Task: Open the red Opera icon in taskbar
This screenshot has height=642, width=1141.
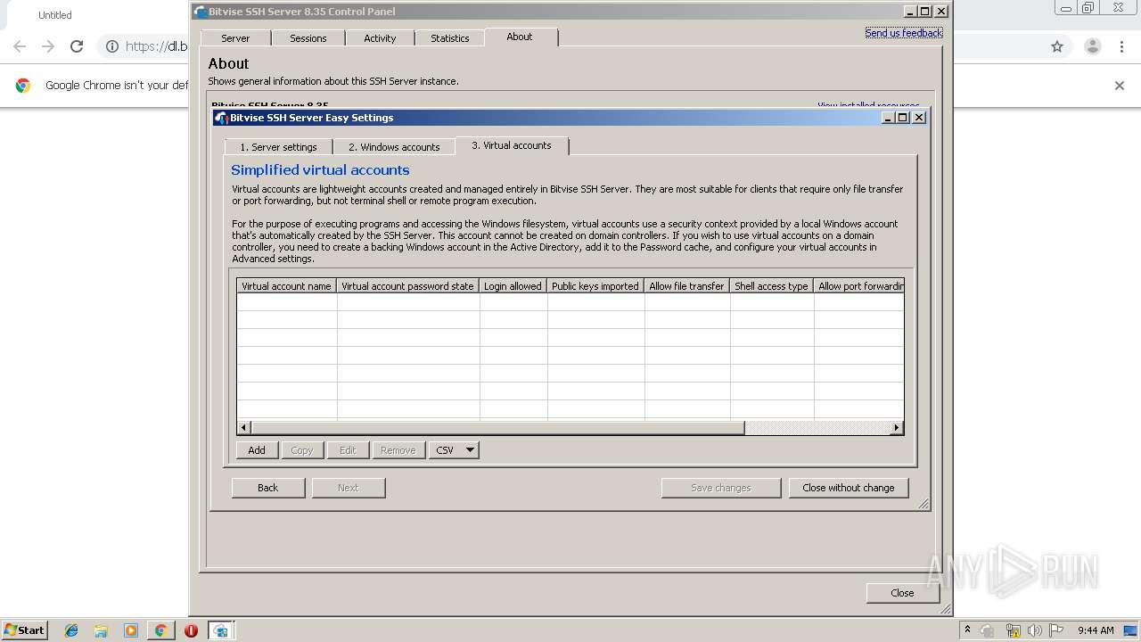Action: (191, 630)
